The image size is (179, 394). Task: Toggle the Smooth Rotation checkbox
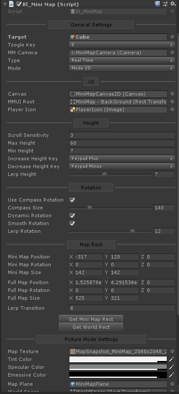[72, 223]
